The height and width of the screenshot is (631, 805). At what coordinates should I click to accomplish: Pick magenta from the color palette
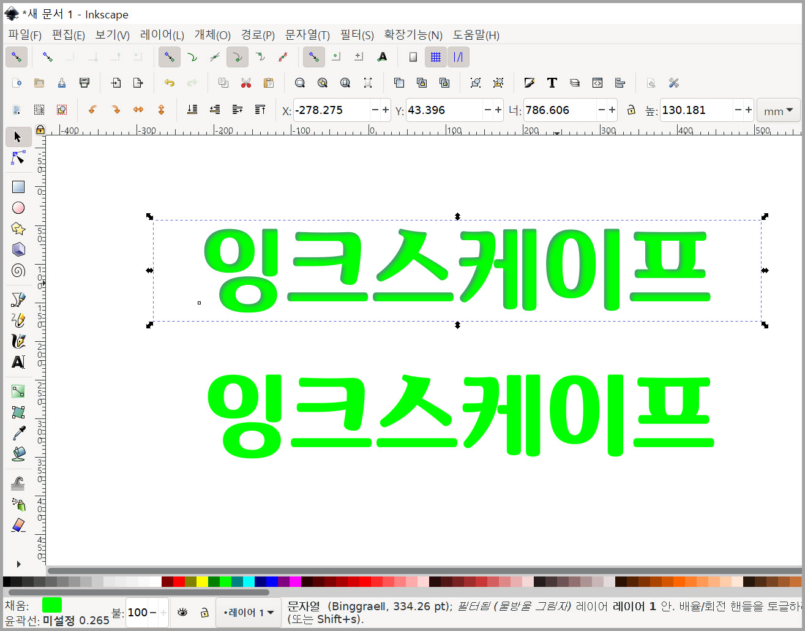(295, 581)
